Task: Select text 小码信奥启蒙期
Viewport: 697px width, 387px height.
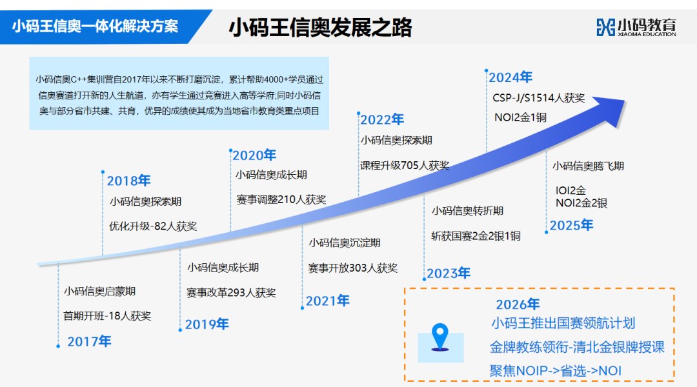Action: (99, 292)
